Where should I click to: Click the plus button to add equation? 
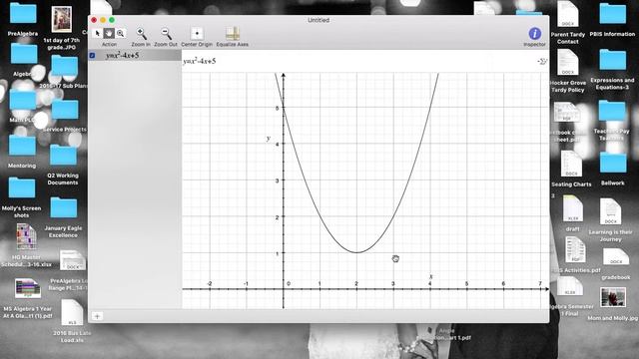click(97, 316)
